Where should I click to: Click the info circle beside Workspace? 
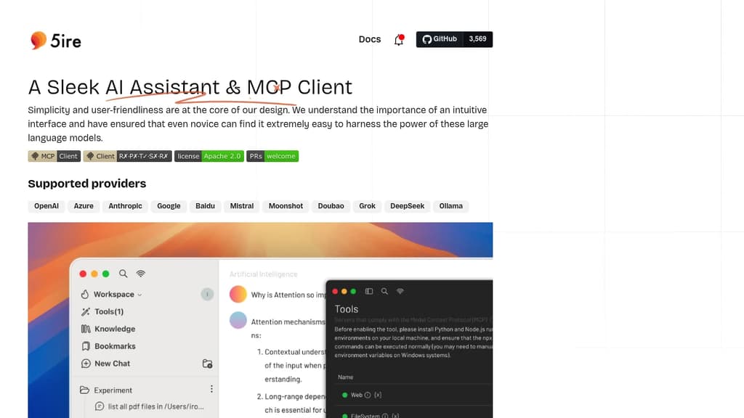[x=207, y=295]
